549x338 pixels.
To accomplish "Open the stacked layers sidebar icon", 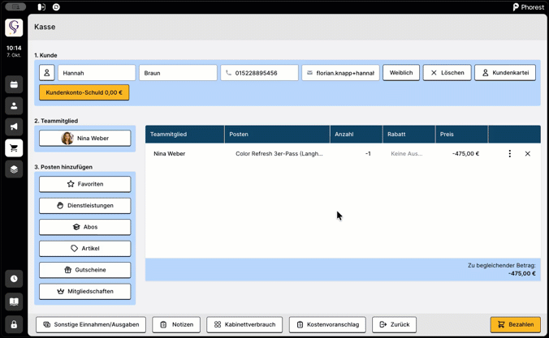I will click(14, 169).
